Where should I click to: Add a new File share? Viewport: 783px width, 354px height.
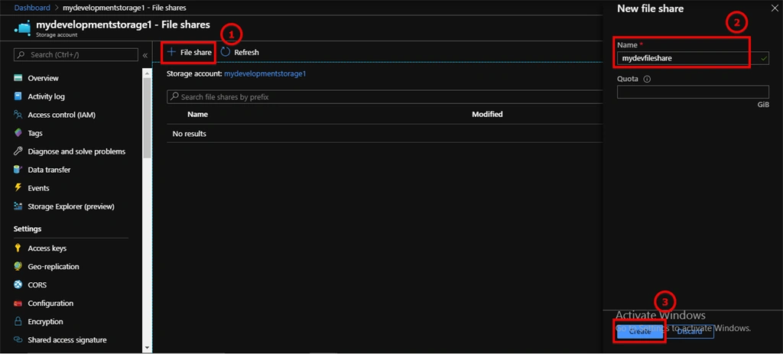pos(190,52)
